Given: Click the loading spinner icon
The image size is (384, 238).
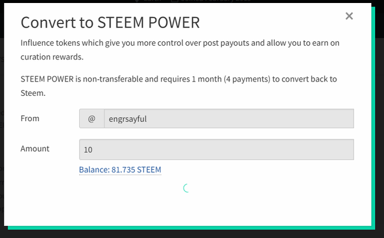Looking at the screenshot, I should click(x=187, y=188).
